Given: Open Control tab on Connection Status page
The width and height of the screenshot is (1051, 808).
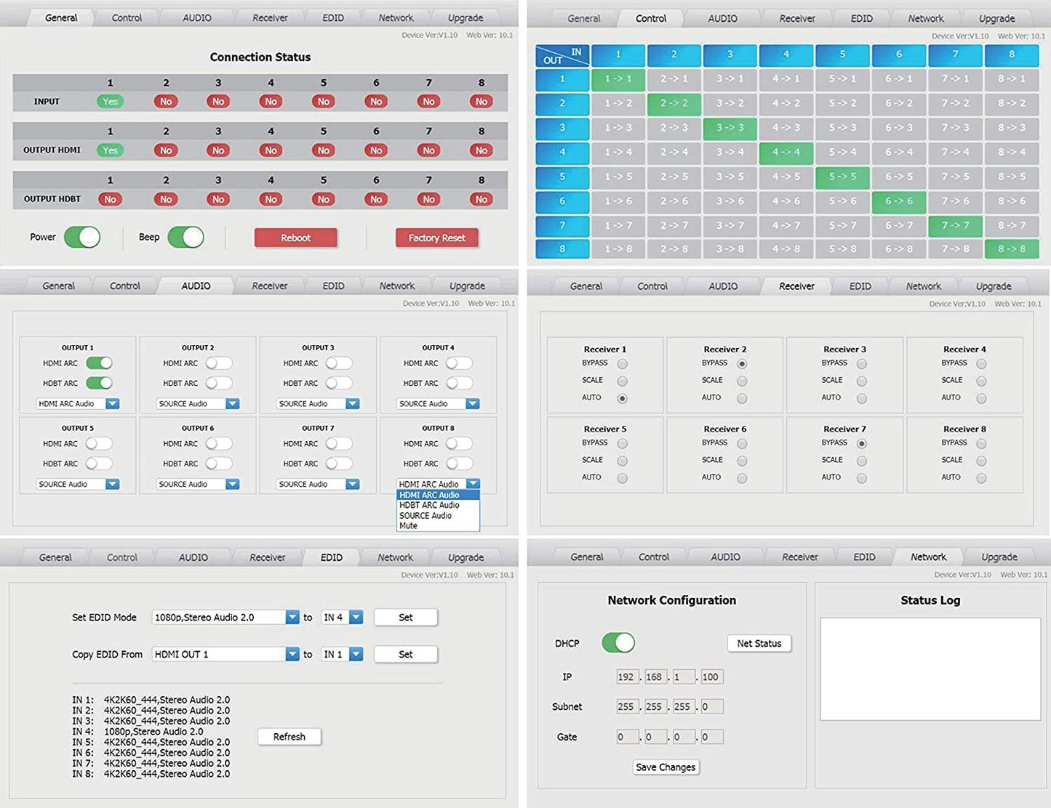Looking at the screenshot, I should [127, 17].
